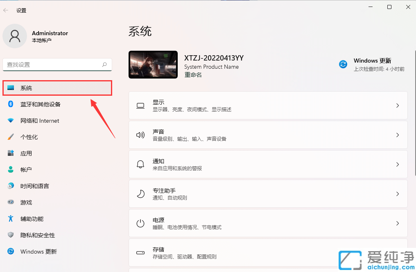Viewport: 416px width, 272px height.
Task: Click 音量级别、输出、输入、声音设备 description
Action: tap(190, 139)
